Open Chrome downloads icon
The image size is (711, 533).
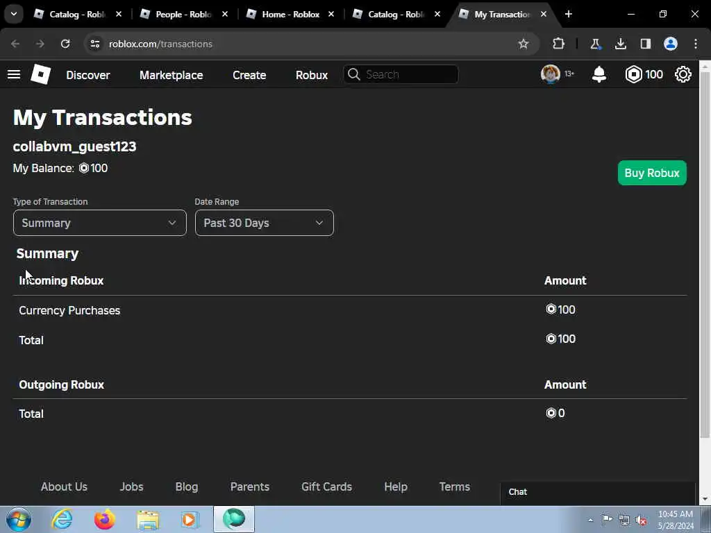pyautogui.click(x=620, y=44)
